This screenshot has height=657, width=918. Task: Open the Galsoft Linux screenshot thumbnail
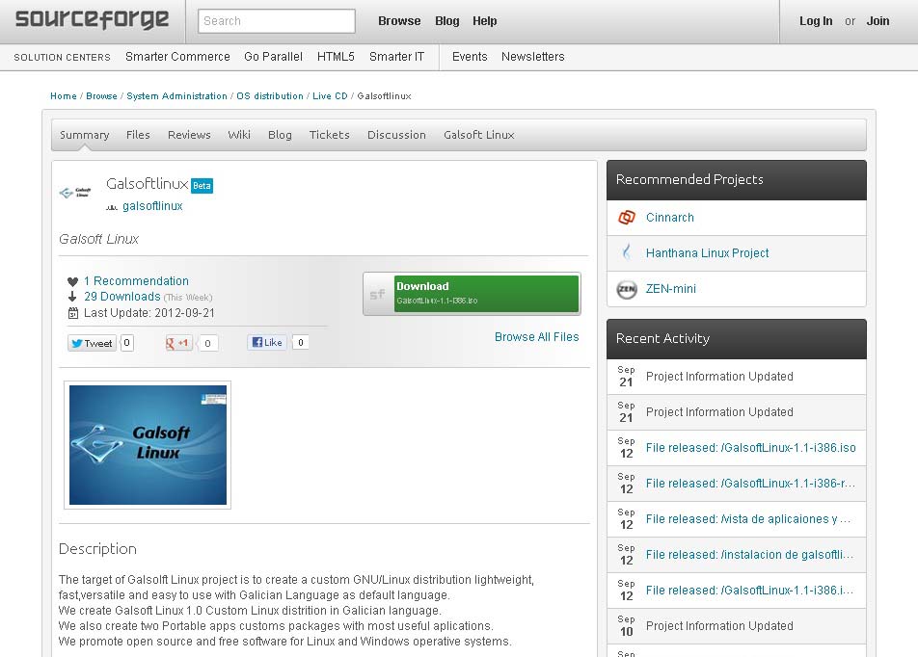tap(148, 445)
